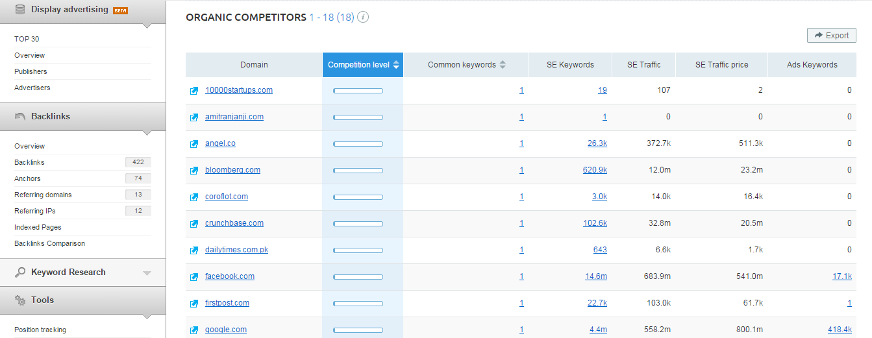Click competition level bar for crunchbase.com
872x338 pixels.
coord(358,224)
